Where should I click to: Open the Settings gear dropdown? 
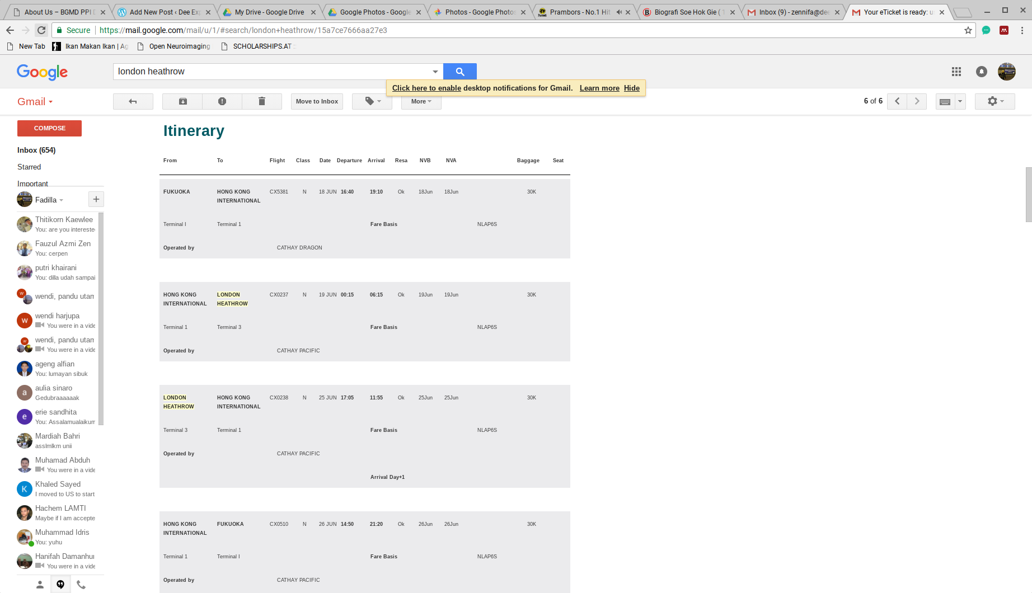[x=995, y=101]
